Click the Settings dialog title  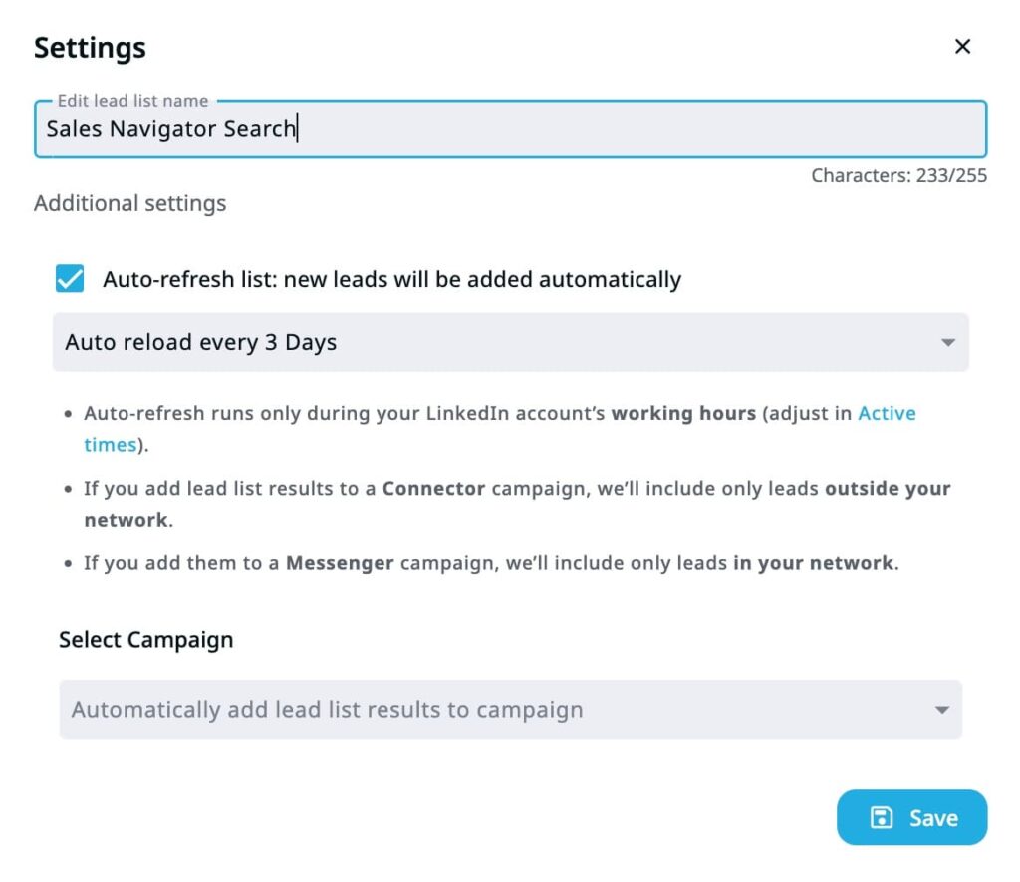tap(90, 48)
